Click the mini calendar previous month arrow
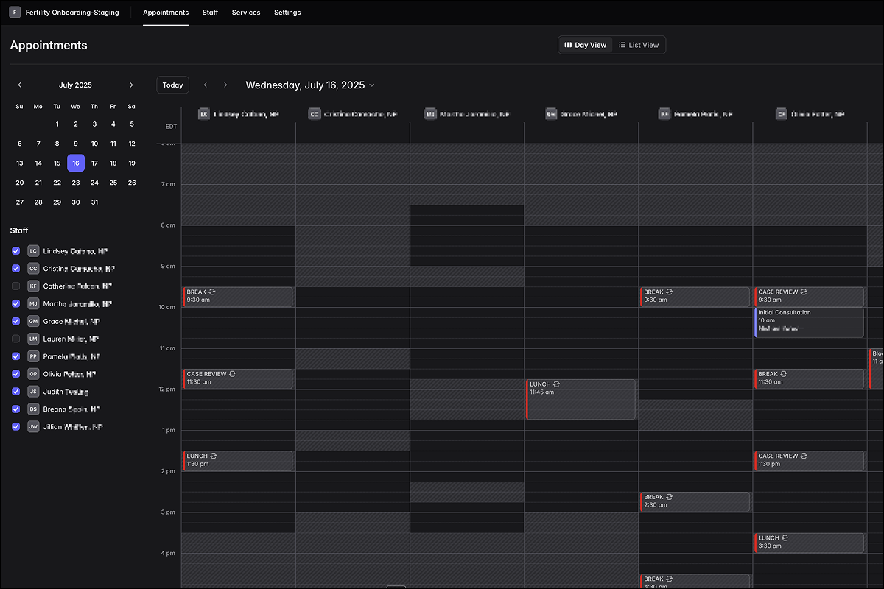884x589 pixels. pos(20,85)
